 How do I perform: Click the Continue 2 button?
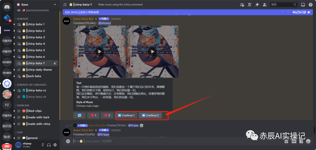point(150,115)
